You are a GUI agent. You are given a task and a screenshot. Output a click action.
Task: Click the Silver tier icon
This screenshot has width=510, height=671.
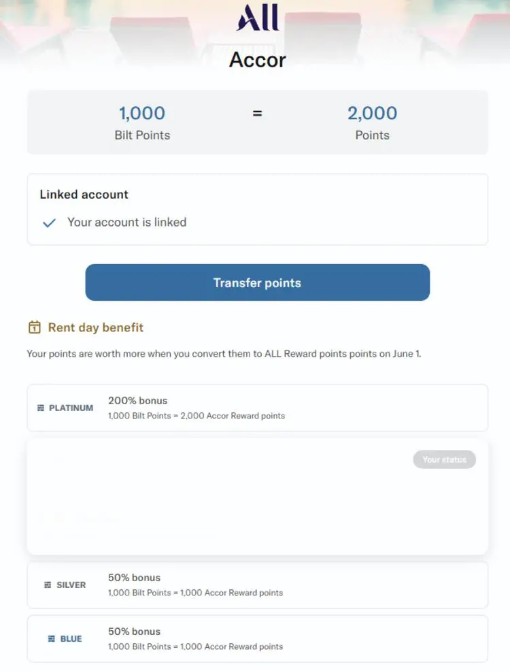click(x=48, y=585)
